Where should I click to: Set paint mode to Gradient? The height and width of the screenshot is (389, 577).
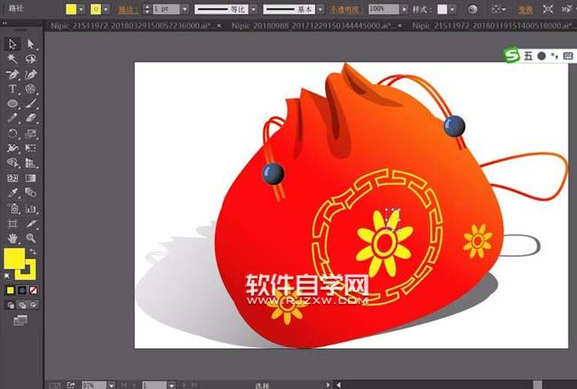[x=21, y=290]
